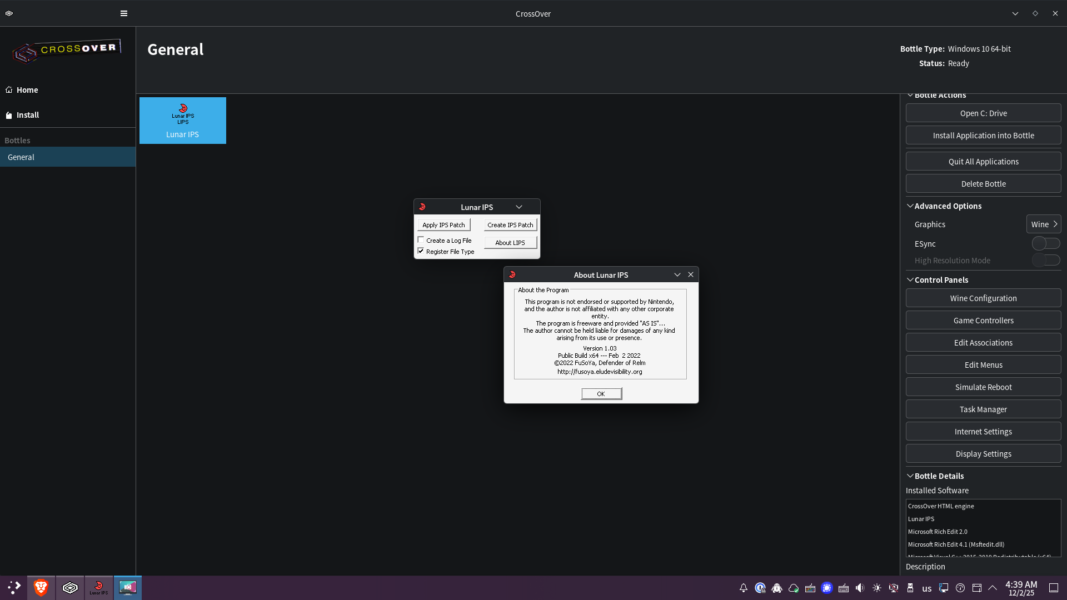Toggle the ESync switch
This screenshot has width=1067, height=600.
pos(1046,243)
